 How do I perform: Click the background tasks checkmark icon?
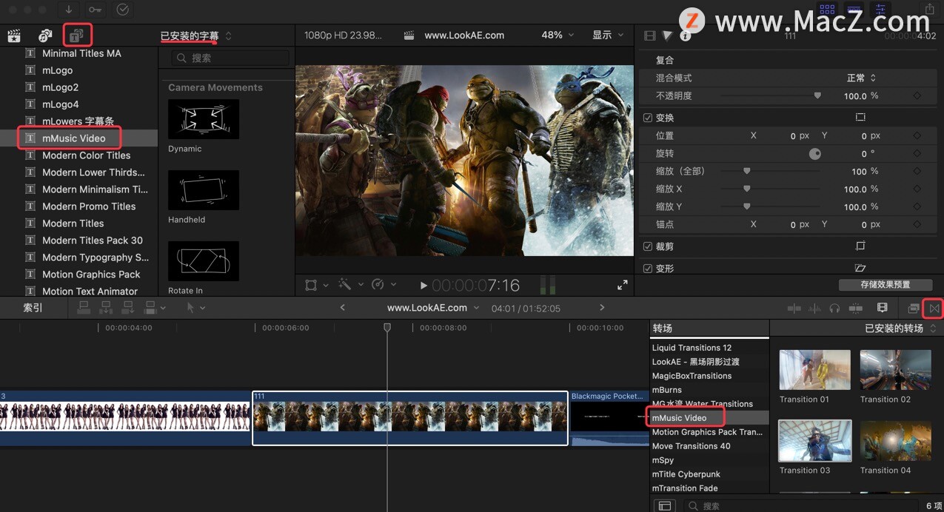pos(123,10)
